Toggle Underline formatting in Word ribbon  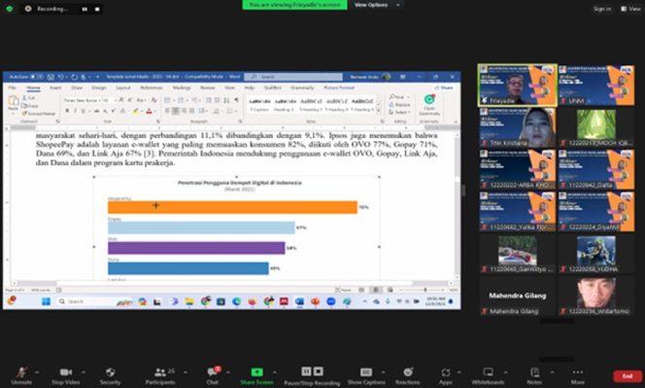pyautogui.click(x=84, y=111)
